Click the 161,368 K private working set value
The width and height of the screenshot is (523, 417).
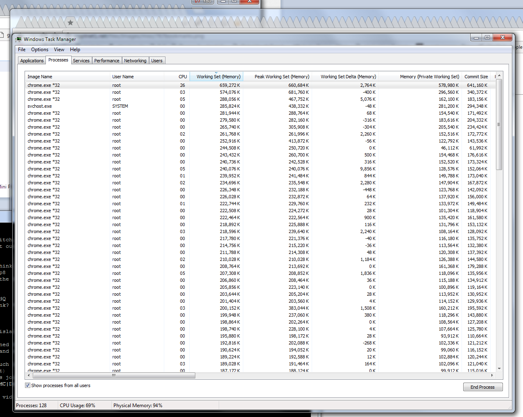(x=449, y=266)
